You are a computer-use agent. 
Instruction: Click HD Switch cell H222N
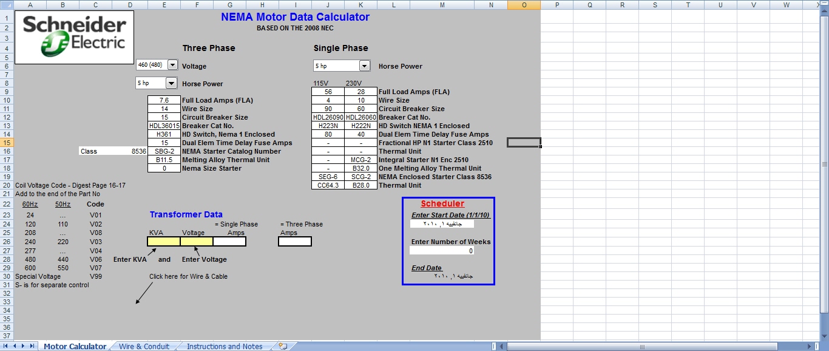[x=360, y=126]
